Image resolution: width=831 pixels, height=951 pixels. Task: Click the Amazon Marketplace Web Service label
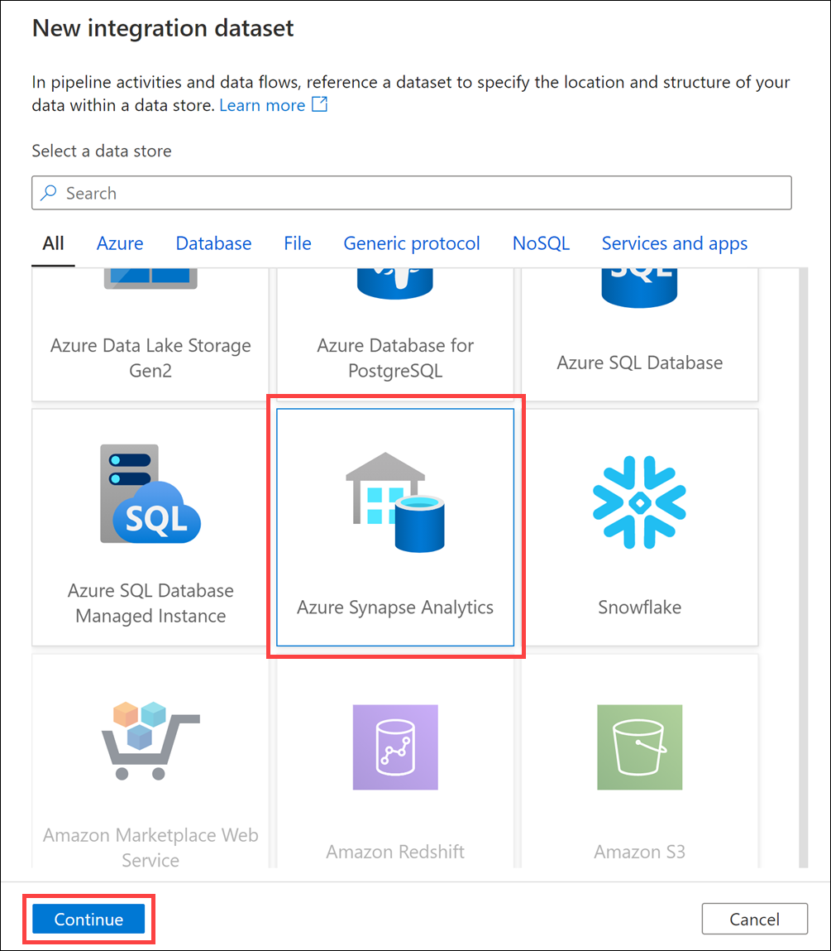coord(150,848)
